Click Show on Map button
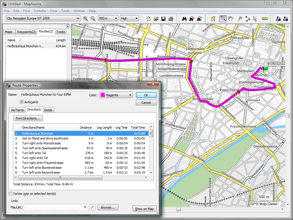This screenshot has height=220, width=293. coord(144,209)
